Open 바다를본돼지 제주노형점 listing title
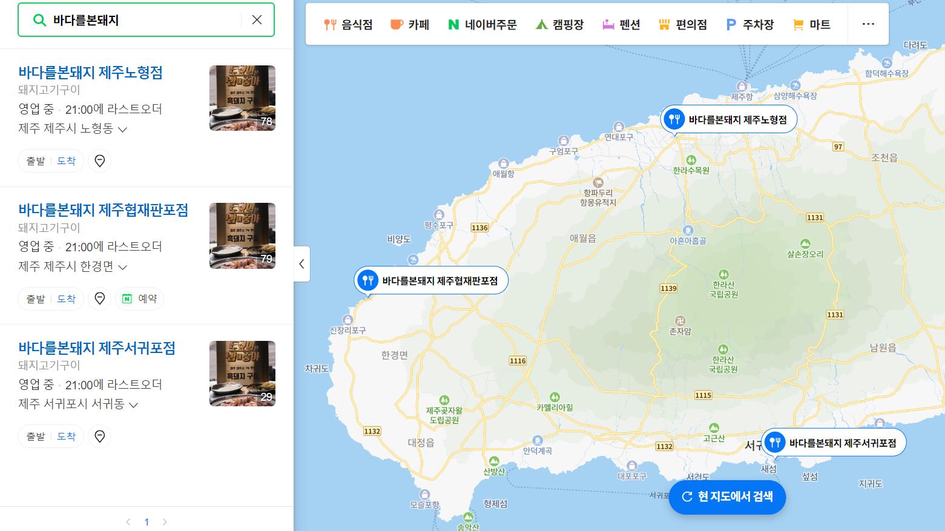Screen dimensions: 945x531 pos(91,73)
